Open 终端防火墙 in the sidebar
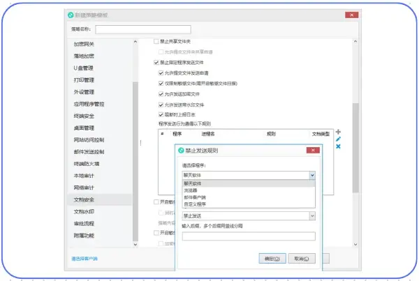 click(87, 164)
